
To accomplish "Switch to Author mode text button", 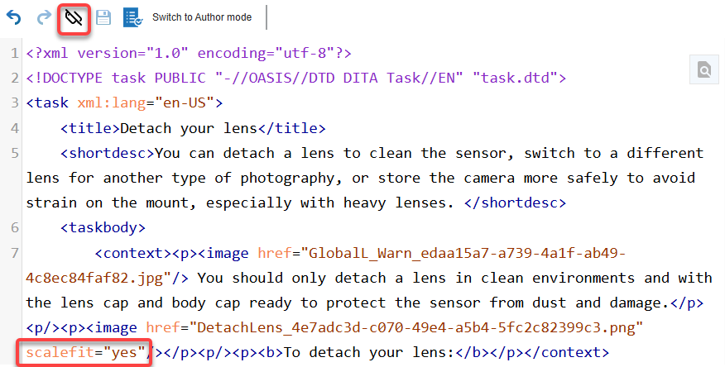I will 200,17.
